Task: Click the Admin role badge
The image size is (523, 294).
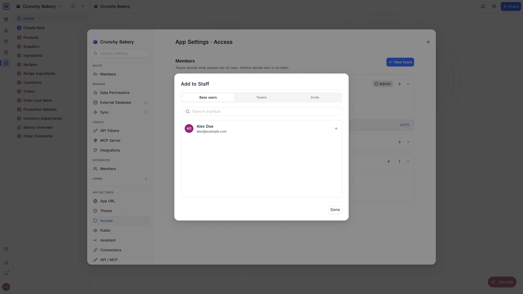Action: click(382, 84)
